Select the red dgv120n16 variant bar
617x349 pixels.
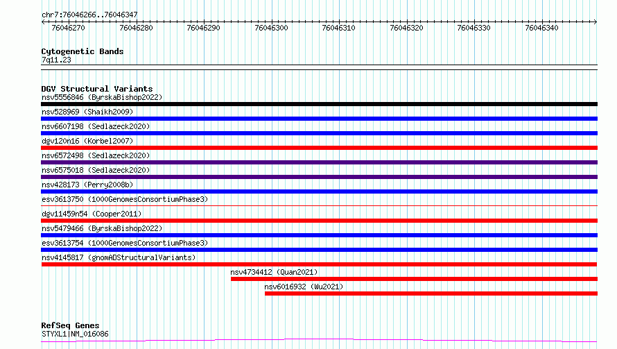[x=319, y=148]
